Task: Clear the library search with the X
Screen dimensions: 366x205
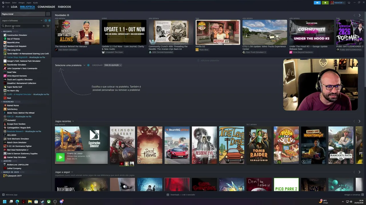Action: (44, 26)
